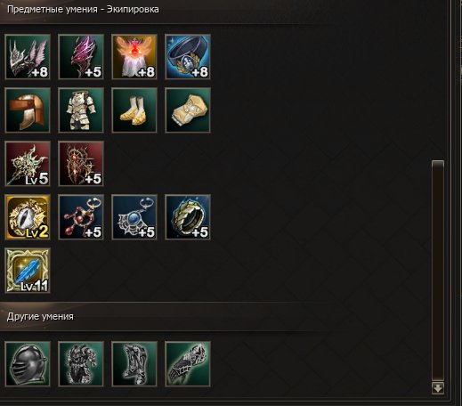Screen dimensions: 462x406
Task: Click the golden scaled ring +5 icon
Action: (188, 217)
